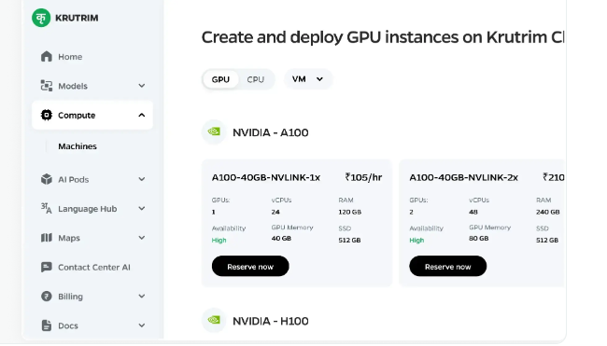Screen dimensions: 607x346
Task: Click the Models icon in sidebar
Action: 47,86
